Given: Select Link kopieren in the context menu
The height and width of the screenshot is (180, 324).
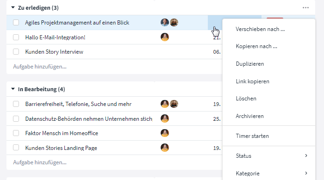Looking at the screenshot, I should pyautogui.click(x=253, y=81).
